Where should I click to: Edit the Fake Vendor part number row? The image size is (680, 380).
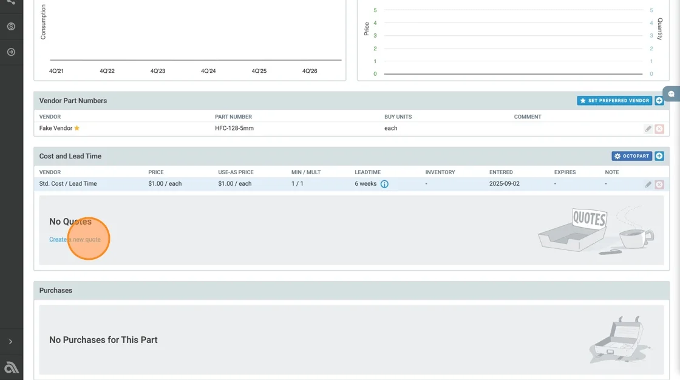(x=648, y=129)
